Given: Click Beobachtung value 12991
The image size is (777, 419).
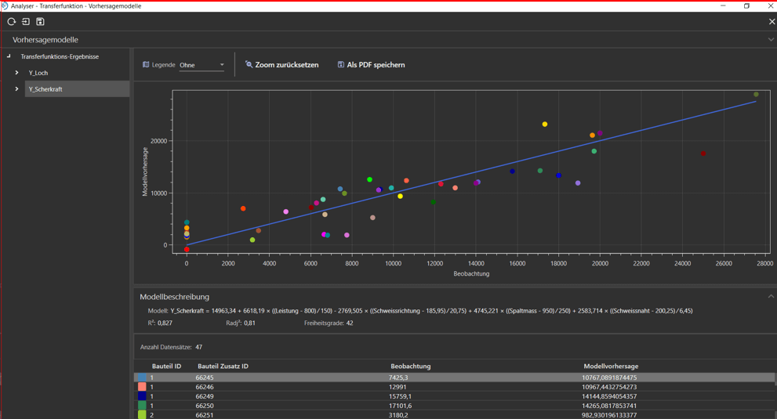Looking at the screenshot, I should coord(398,387).
